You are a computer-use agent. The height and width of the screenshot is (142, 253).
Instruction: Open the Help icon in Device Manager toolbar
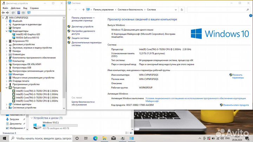(x=19, y=13)
